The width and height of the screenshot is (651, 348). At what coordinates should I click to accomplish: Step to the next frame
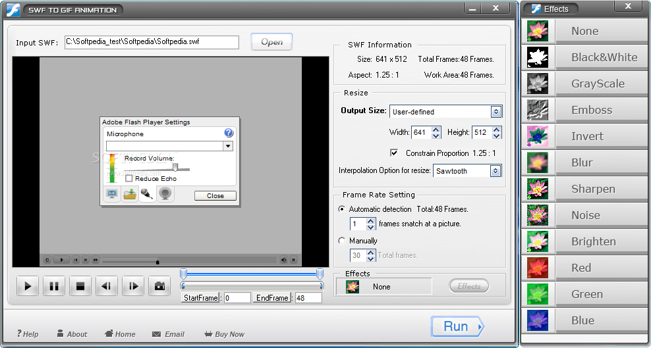tap(133, 286)
